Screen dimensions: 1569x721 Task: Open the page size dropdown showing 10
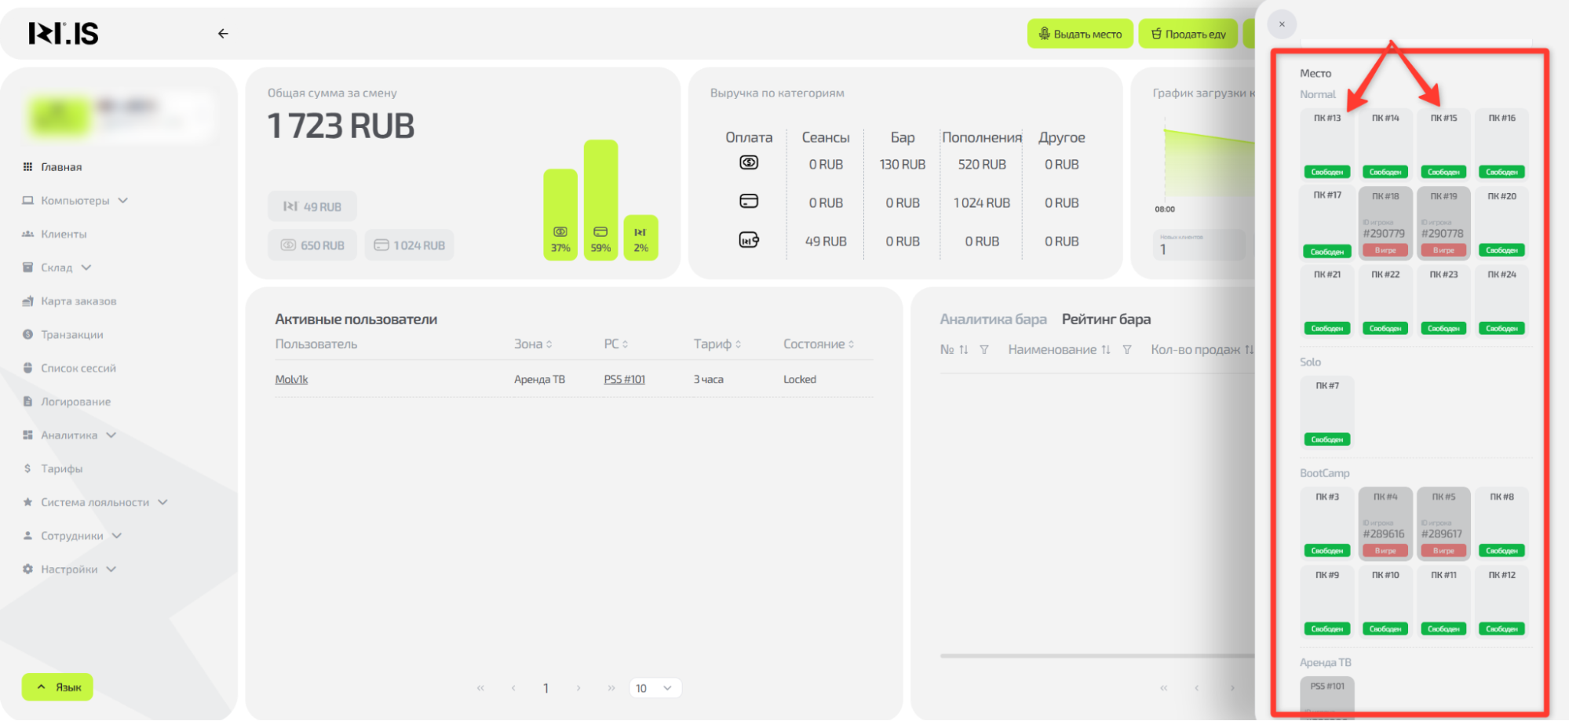coord(655,688)
